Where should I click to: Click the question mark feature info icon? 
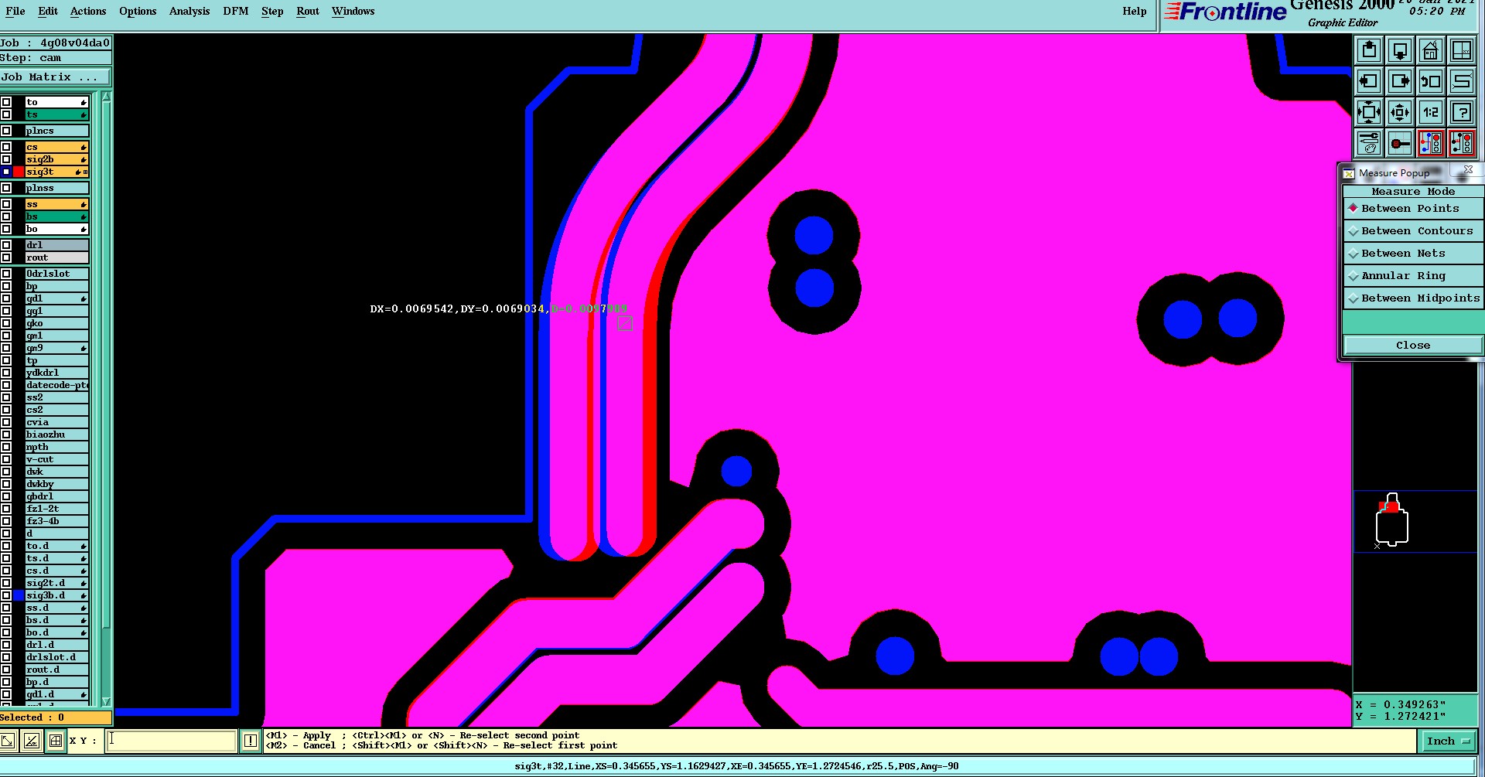click(1462, 112)
